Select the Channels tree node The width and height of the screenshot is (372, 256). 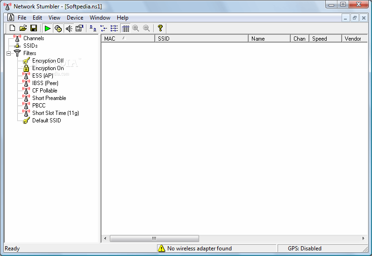[x=34, y=38]
